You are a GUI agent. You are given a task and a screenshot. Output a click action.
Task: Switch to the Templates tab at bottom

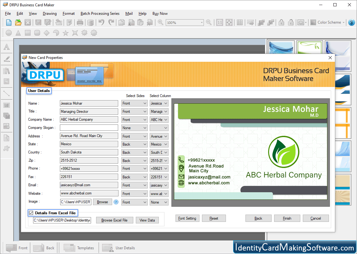click(79, 248)
